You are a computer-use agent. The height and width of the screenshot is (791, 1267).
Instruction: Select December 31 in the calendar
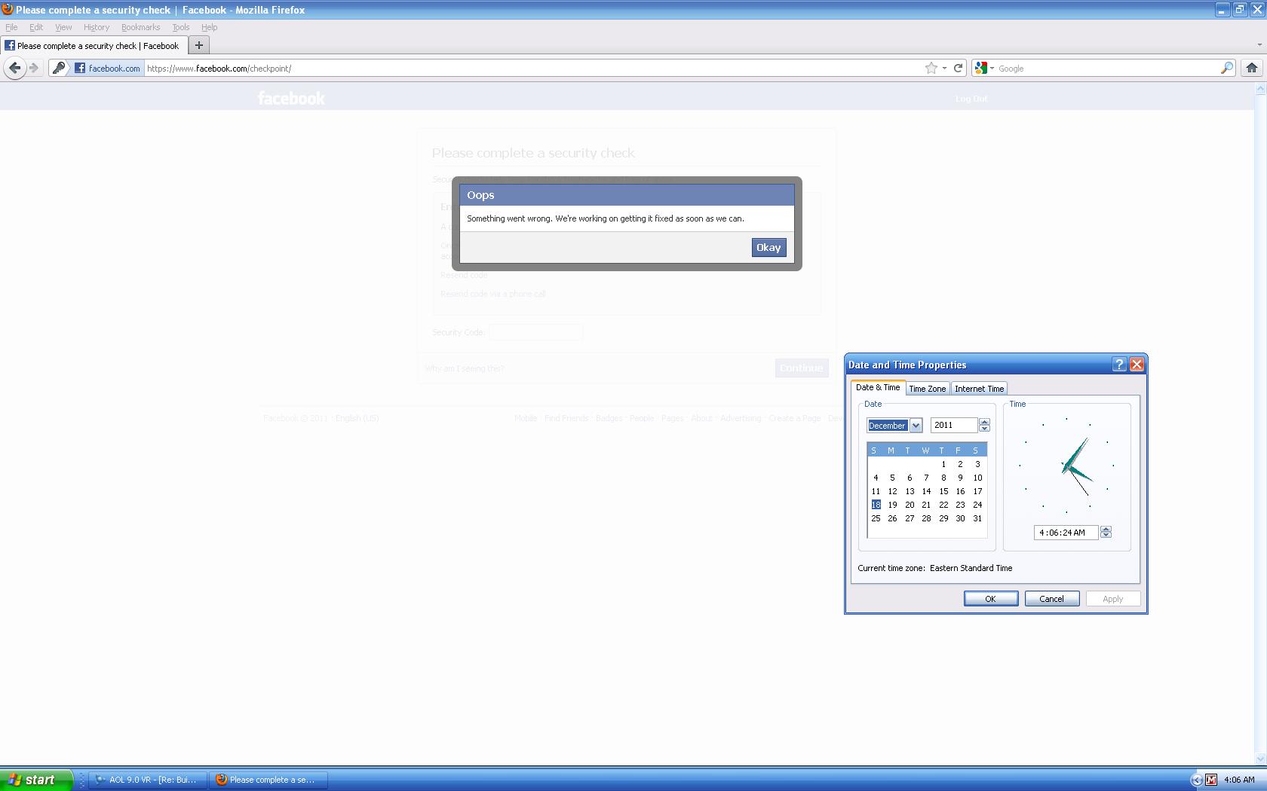coord(977,518)
